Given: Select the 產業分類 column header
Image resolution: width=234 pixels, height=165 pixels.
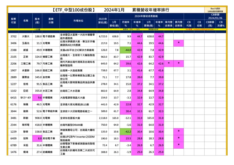Looking at the screenshot, I should (x=51, y=21).
